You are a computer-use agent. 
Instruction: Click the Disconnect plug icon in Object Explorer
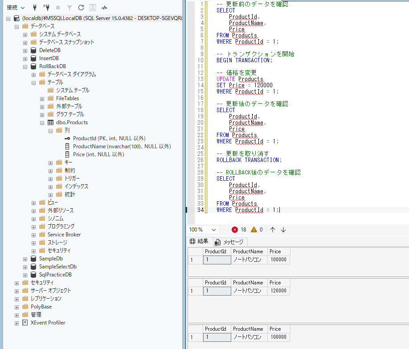coord(46,8)
